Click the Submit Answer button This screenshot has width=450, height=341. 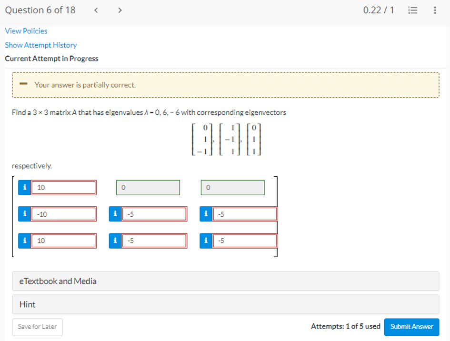pyautogui.click(x=411, y=327)
